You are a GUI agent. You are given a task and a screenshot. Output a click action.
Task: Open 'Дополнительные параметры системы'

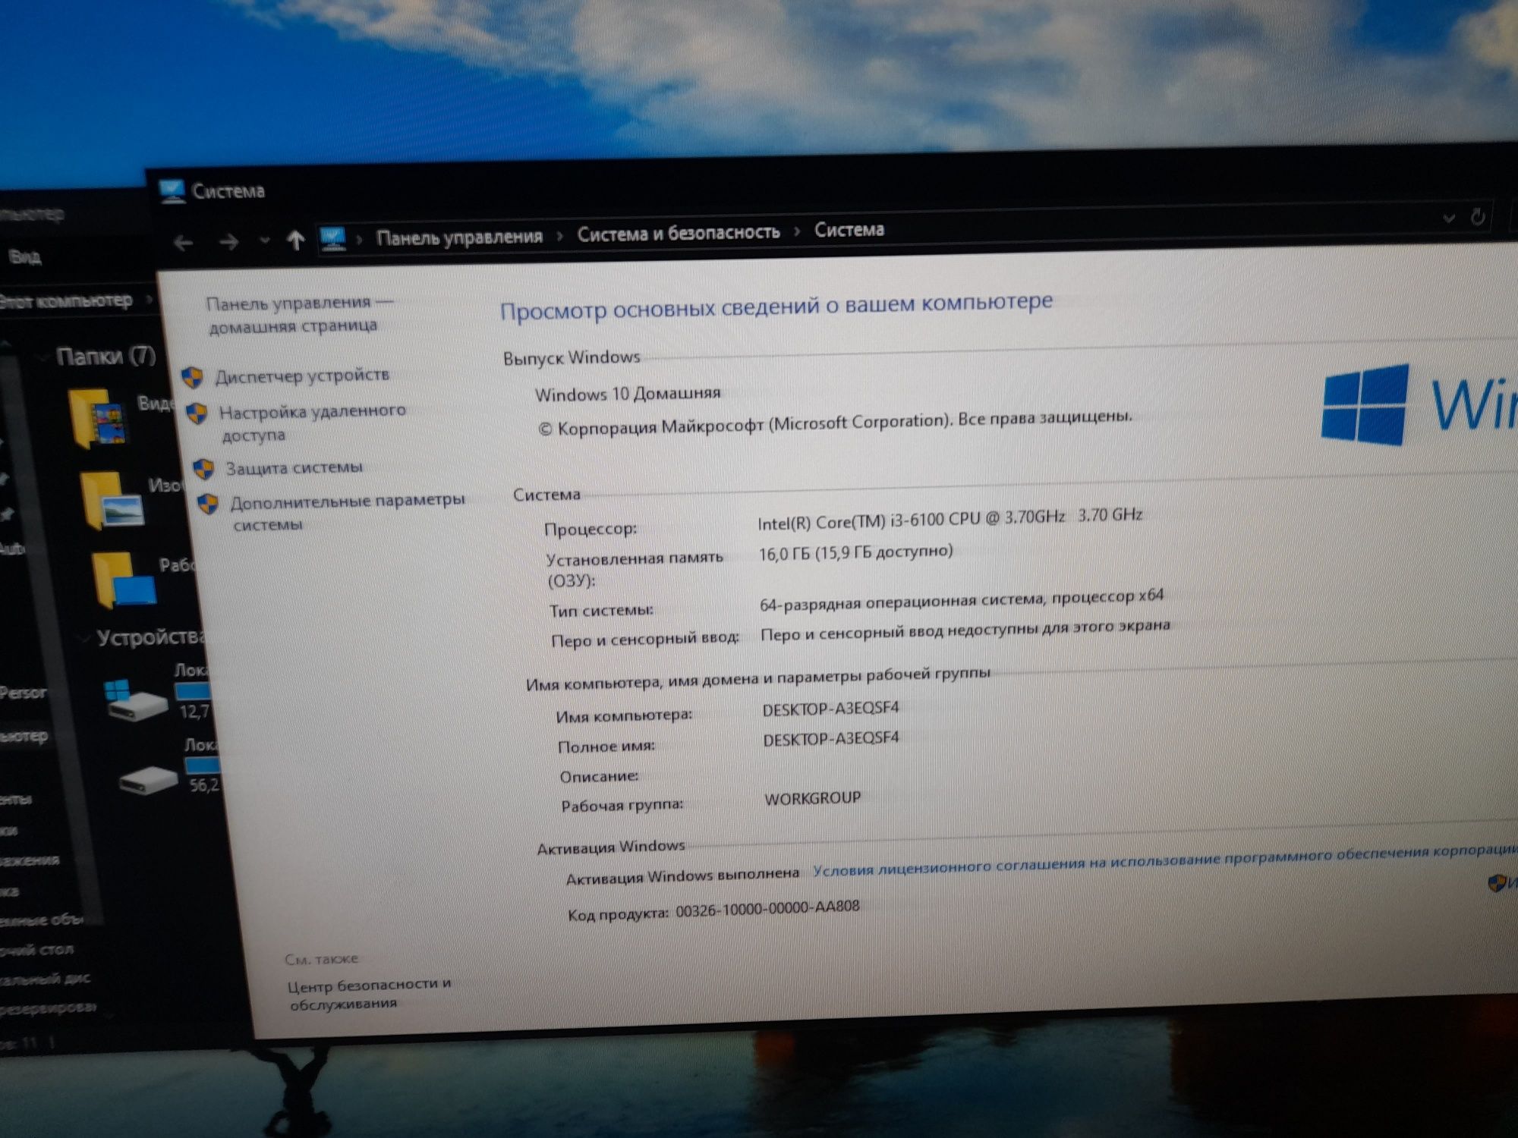(348, 512)
